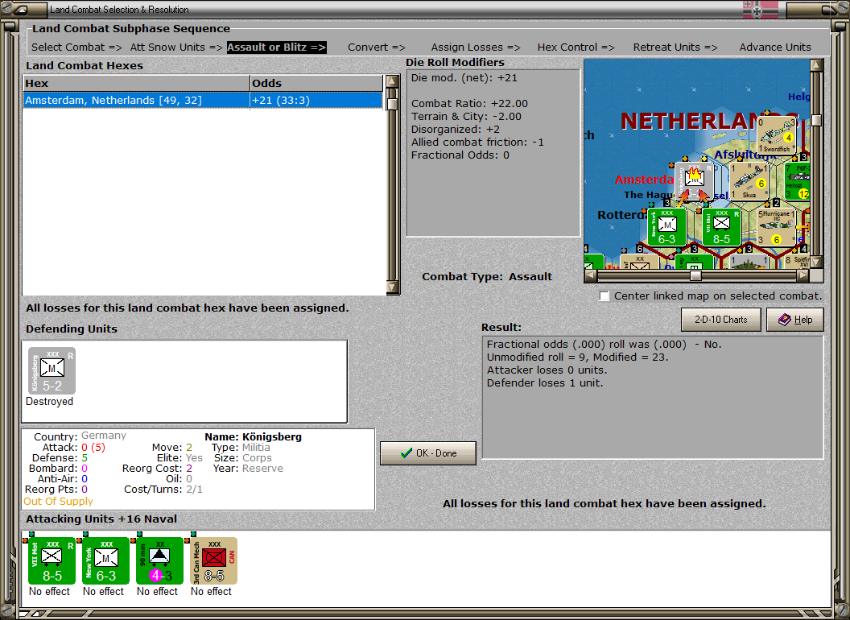The image size is (850, 620).
Task: Click the Advance Units subphase label
Action: 774,48
